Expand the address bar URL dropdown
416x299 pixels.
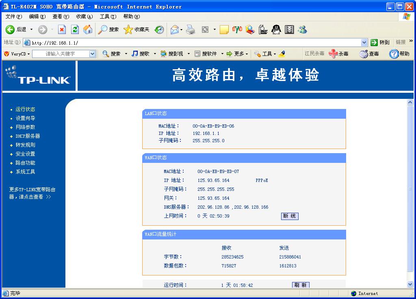coord(365,42)
